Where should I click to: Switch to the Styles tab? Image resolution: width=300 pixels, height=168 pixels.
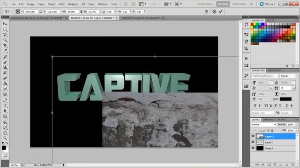pyautogui.click(x=270, y=21)
